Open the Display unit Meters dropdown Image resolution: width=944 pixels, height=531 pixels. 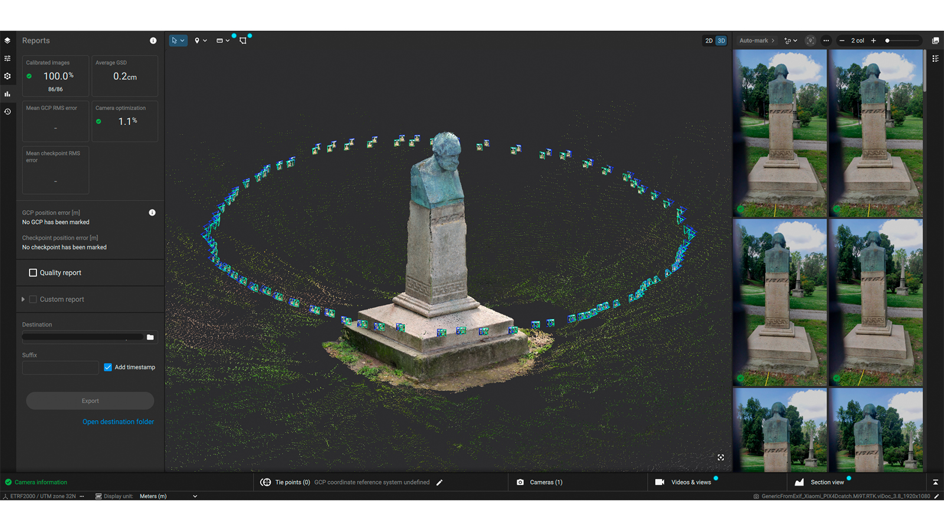click(168, 496)
